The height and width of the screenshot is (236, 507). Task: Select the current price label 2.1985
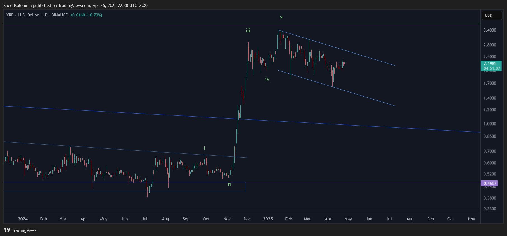click(x=491, y=66)
